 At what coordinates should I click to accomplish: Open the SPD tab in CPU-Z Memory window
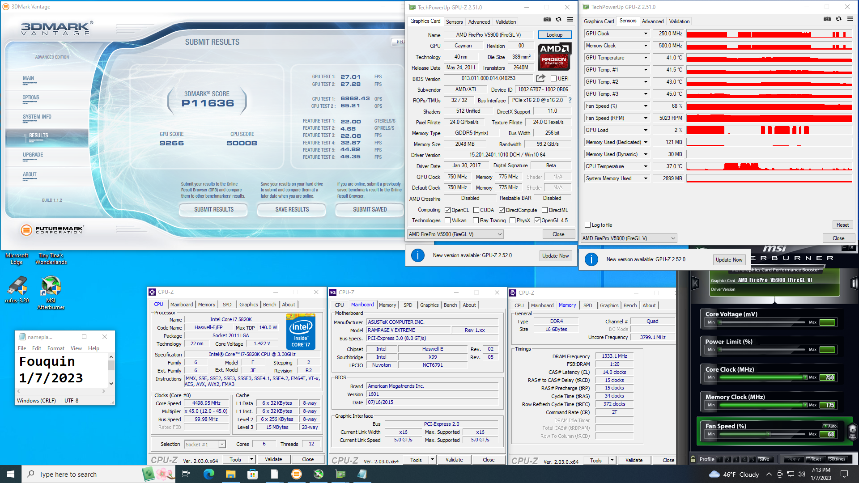pyautogui.click(x=587, y=305)
